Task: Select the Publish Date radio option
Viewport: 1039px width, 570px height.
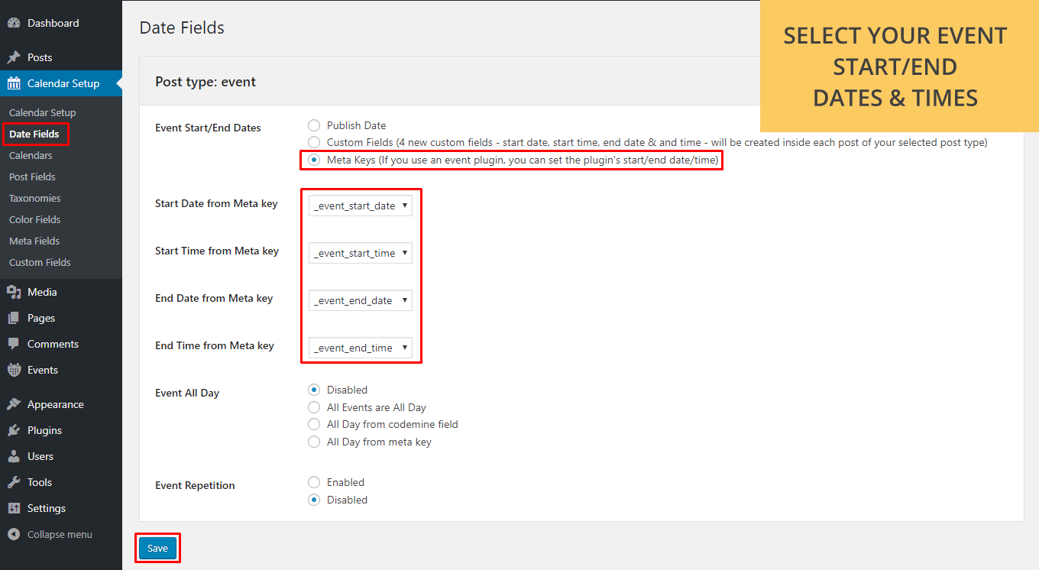Action: (x=313, y=125)
